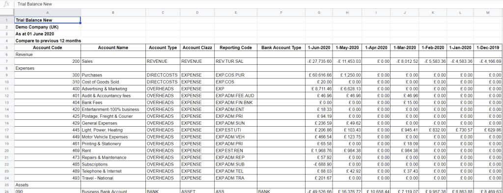Viewport: 503px width, 193px height.
Task: Select the 'Purchases' account name cell
Action: point(113,75)
